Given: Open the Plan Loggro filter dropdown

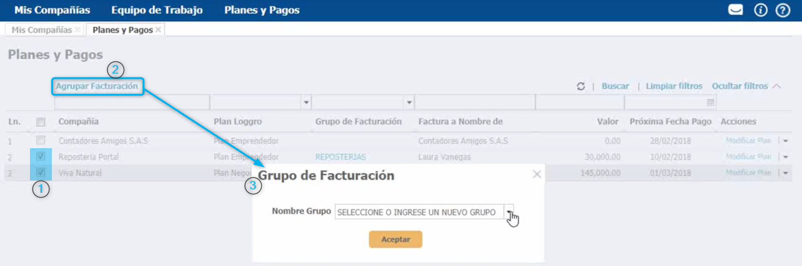Looking at the screenshot, I should pos(306,103).
